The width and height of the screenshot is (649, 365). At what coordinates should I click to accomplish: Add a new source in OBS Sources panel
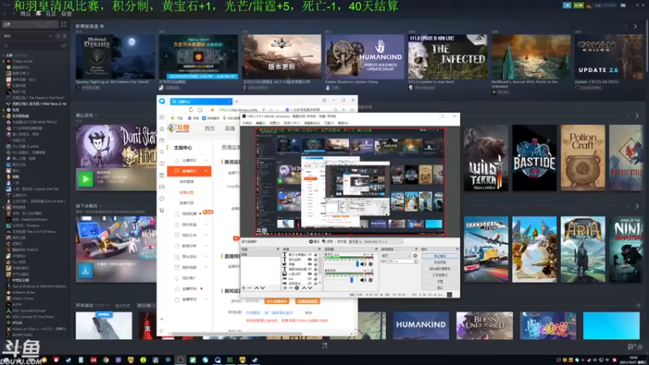pyautogui.click(x=286, y=288)
